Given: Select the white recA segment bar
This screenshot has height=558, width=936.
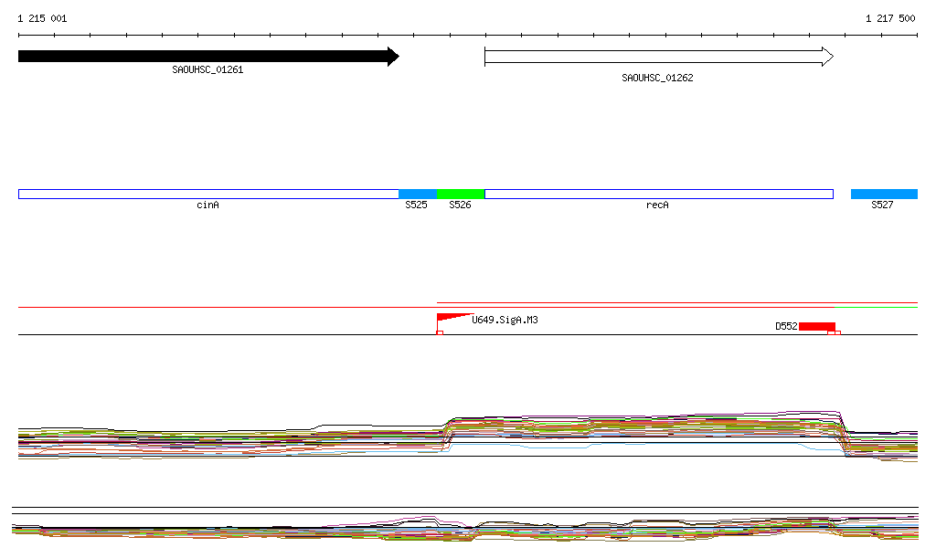Looking at the screenshot, I should 658,194.
